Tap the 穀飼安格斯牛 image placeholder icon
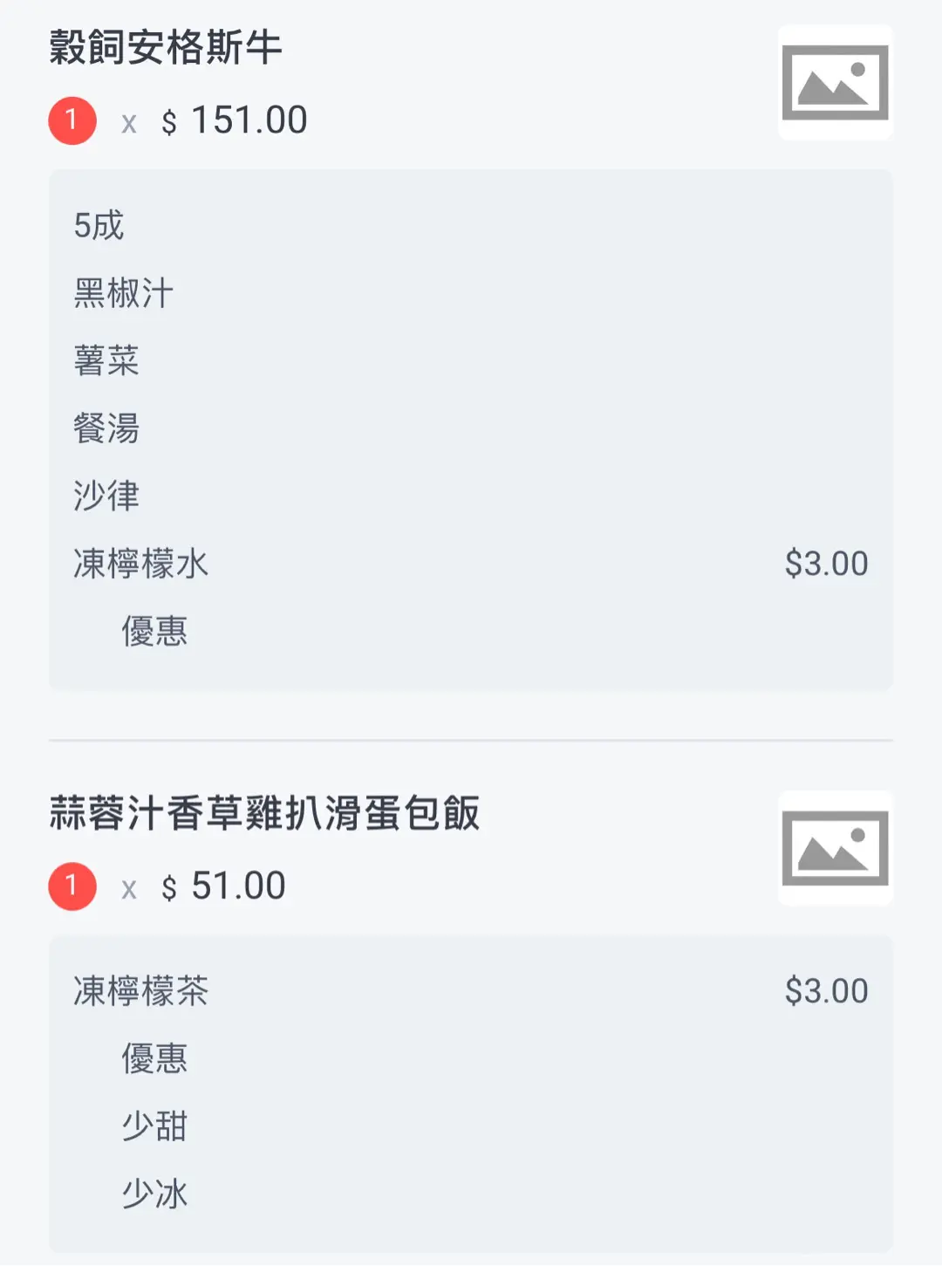The image size is (942, 1266). pos(835,83)
